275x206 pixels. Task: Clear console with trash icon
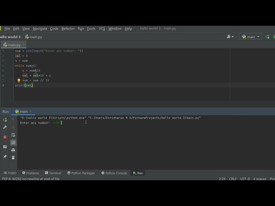pyautogui.click(x=13, y=158)
